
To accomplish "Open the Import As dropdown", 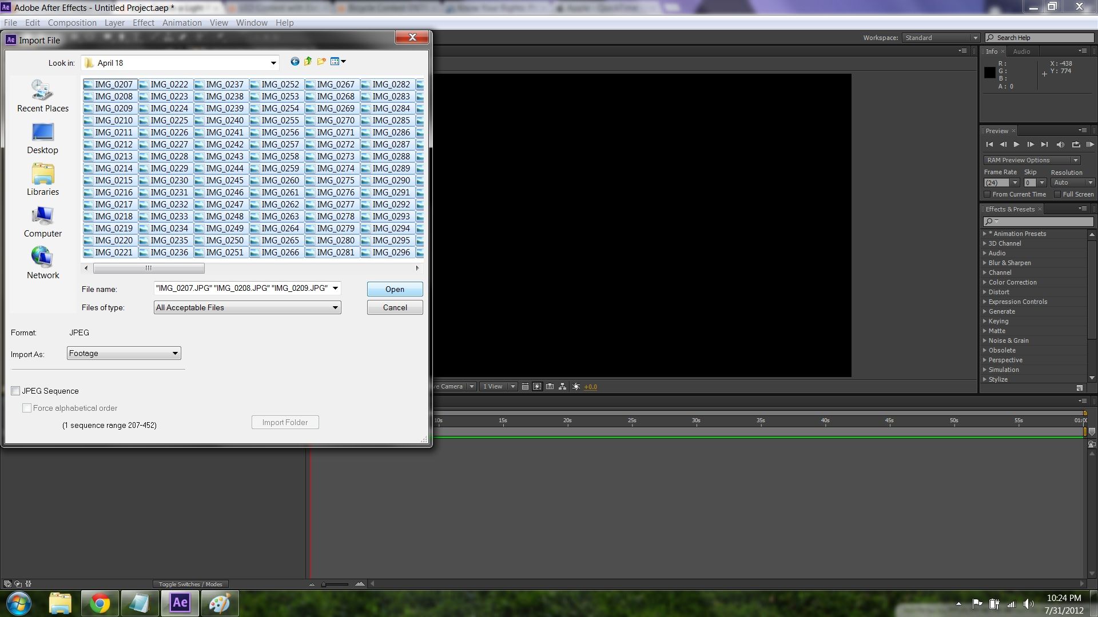I will 124,354.
